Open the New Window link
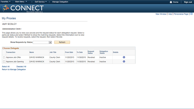The height and width of the screenshot is (109, 194). coord(161,14)
